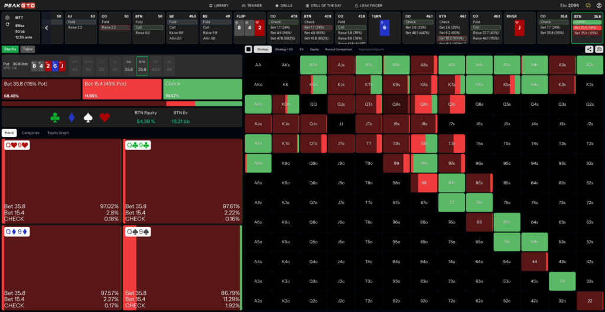Click the strategy frequency color bar
The image size is (605, 312).
pos(122,103)
